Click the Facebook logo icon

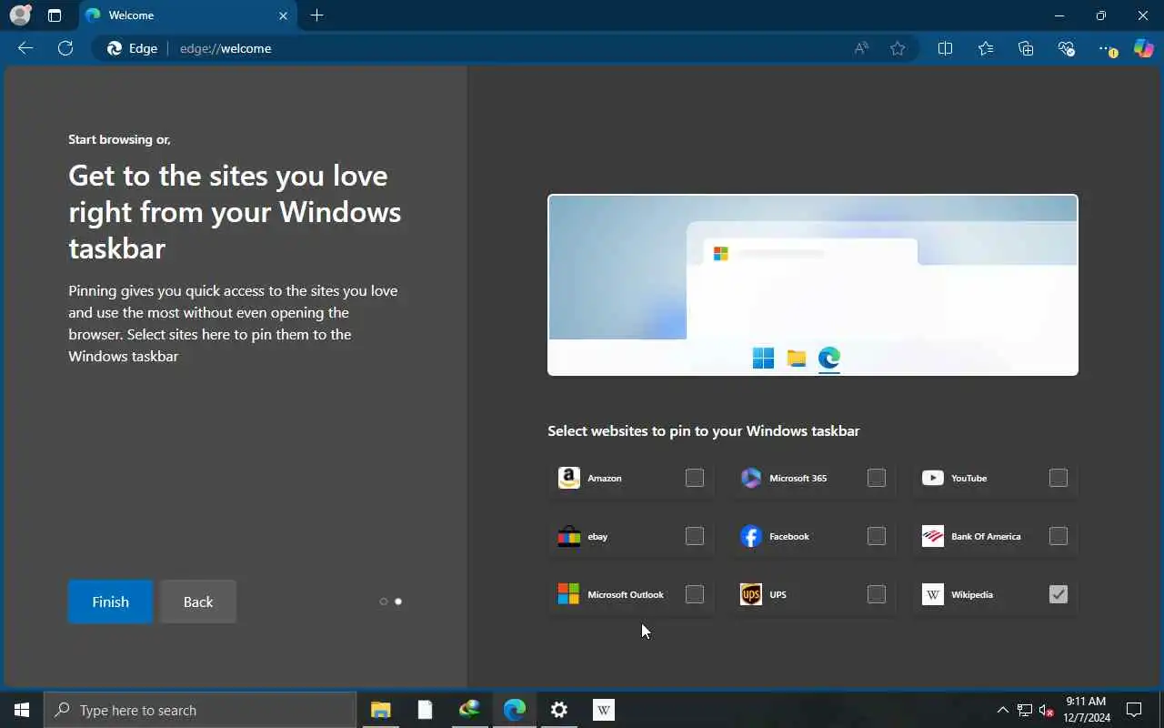pos(751,536)
